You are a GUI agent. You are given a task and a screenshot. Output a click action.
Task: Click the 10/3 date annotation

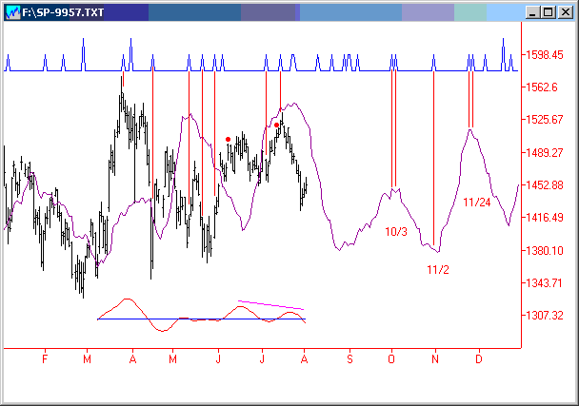(395, 232)
